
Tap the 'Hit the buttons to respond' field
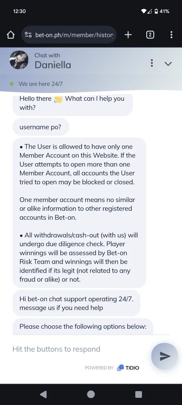(79, 349)
